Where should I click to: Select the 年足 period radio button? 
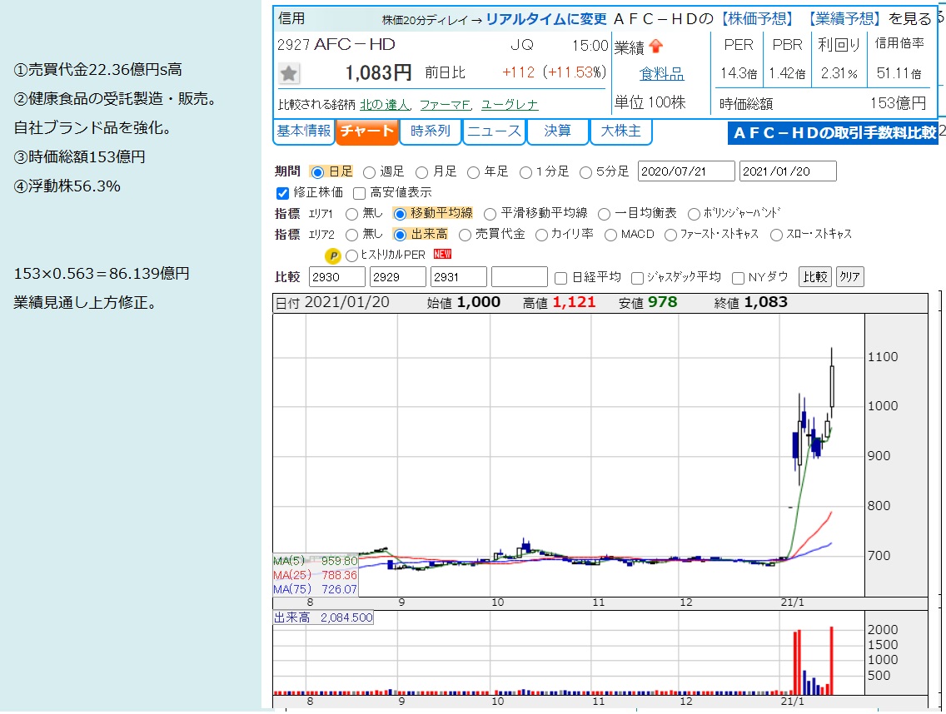(x=474, y=172)
